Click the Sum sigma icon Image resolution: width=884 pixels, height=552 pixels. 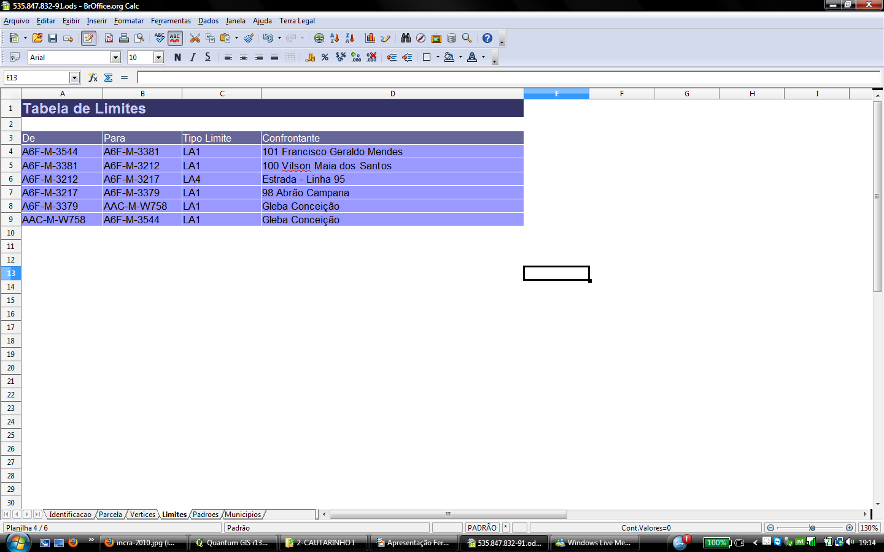(109, 77)
